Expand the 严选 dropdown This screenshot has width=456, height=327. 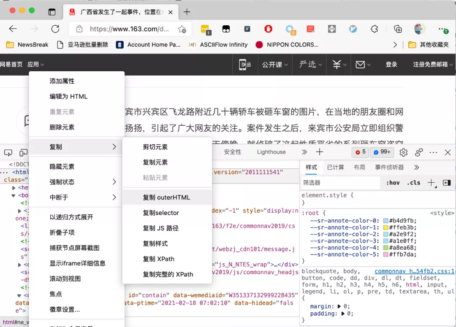[x=311, y=65]
